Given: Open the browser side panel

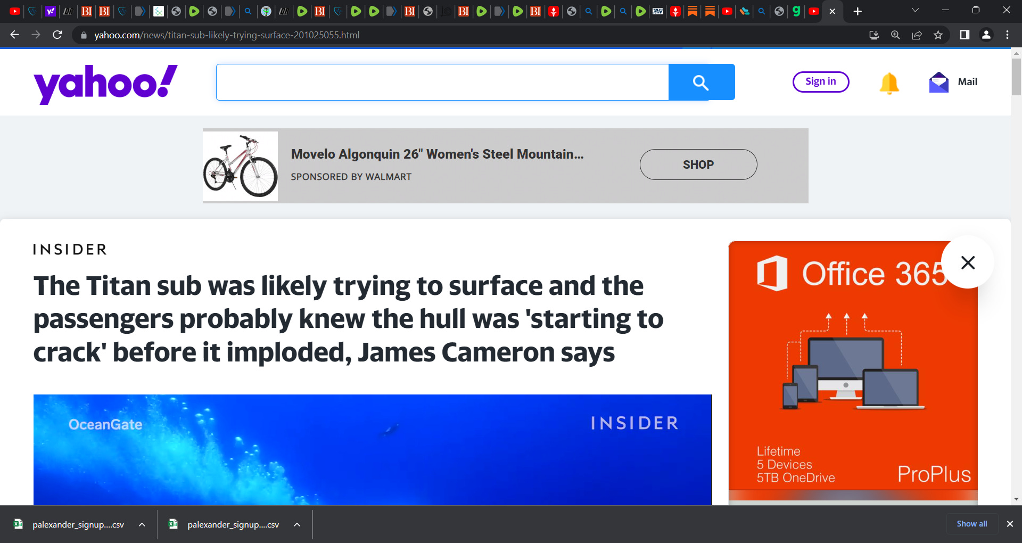Looking at the screenshot, I should [x=965, y=35].
